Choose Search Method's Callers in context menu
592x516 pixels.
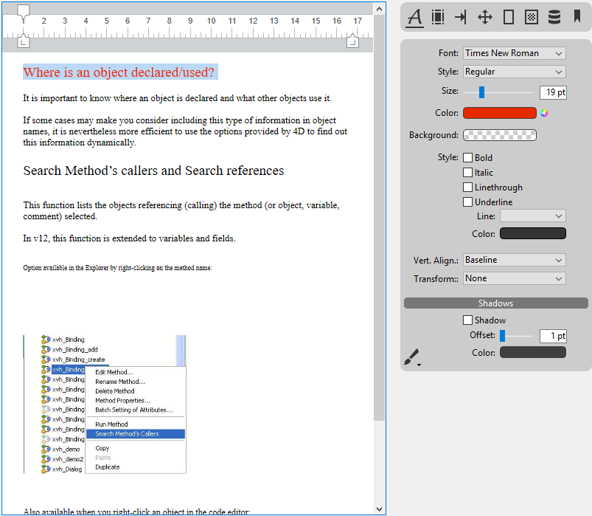[127, 434]
